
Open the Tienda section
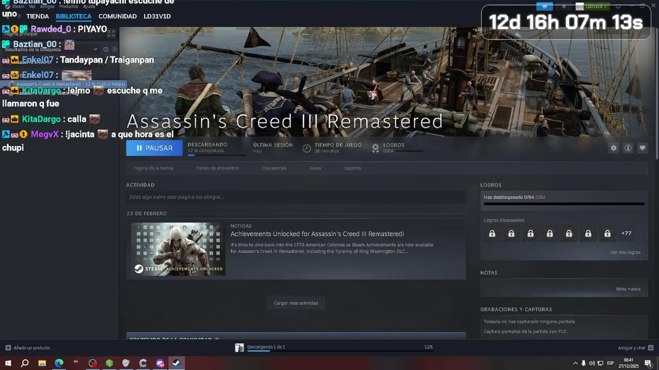[x=38, y=16]
